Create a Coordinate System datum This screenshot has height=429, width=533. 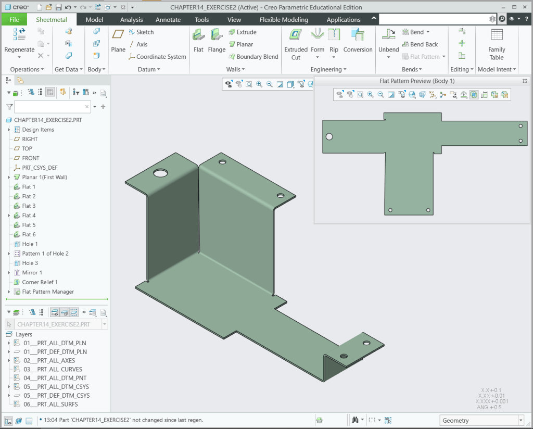click(157, 56)
